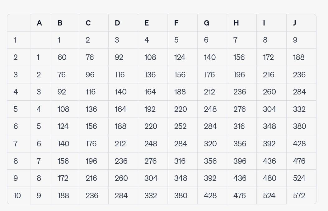Select column header E

(x=153, y=23)
